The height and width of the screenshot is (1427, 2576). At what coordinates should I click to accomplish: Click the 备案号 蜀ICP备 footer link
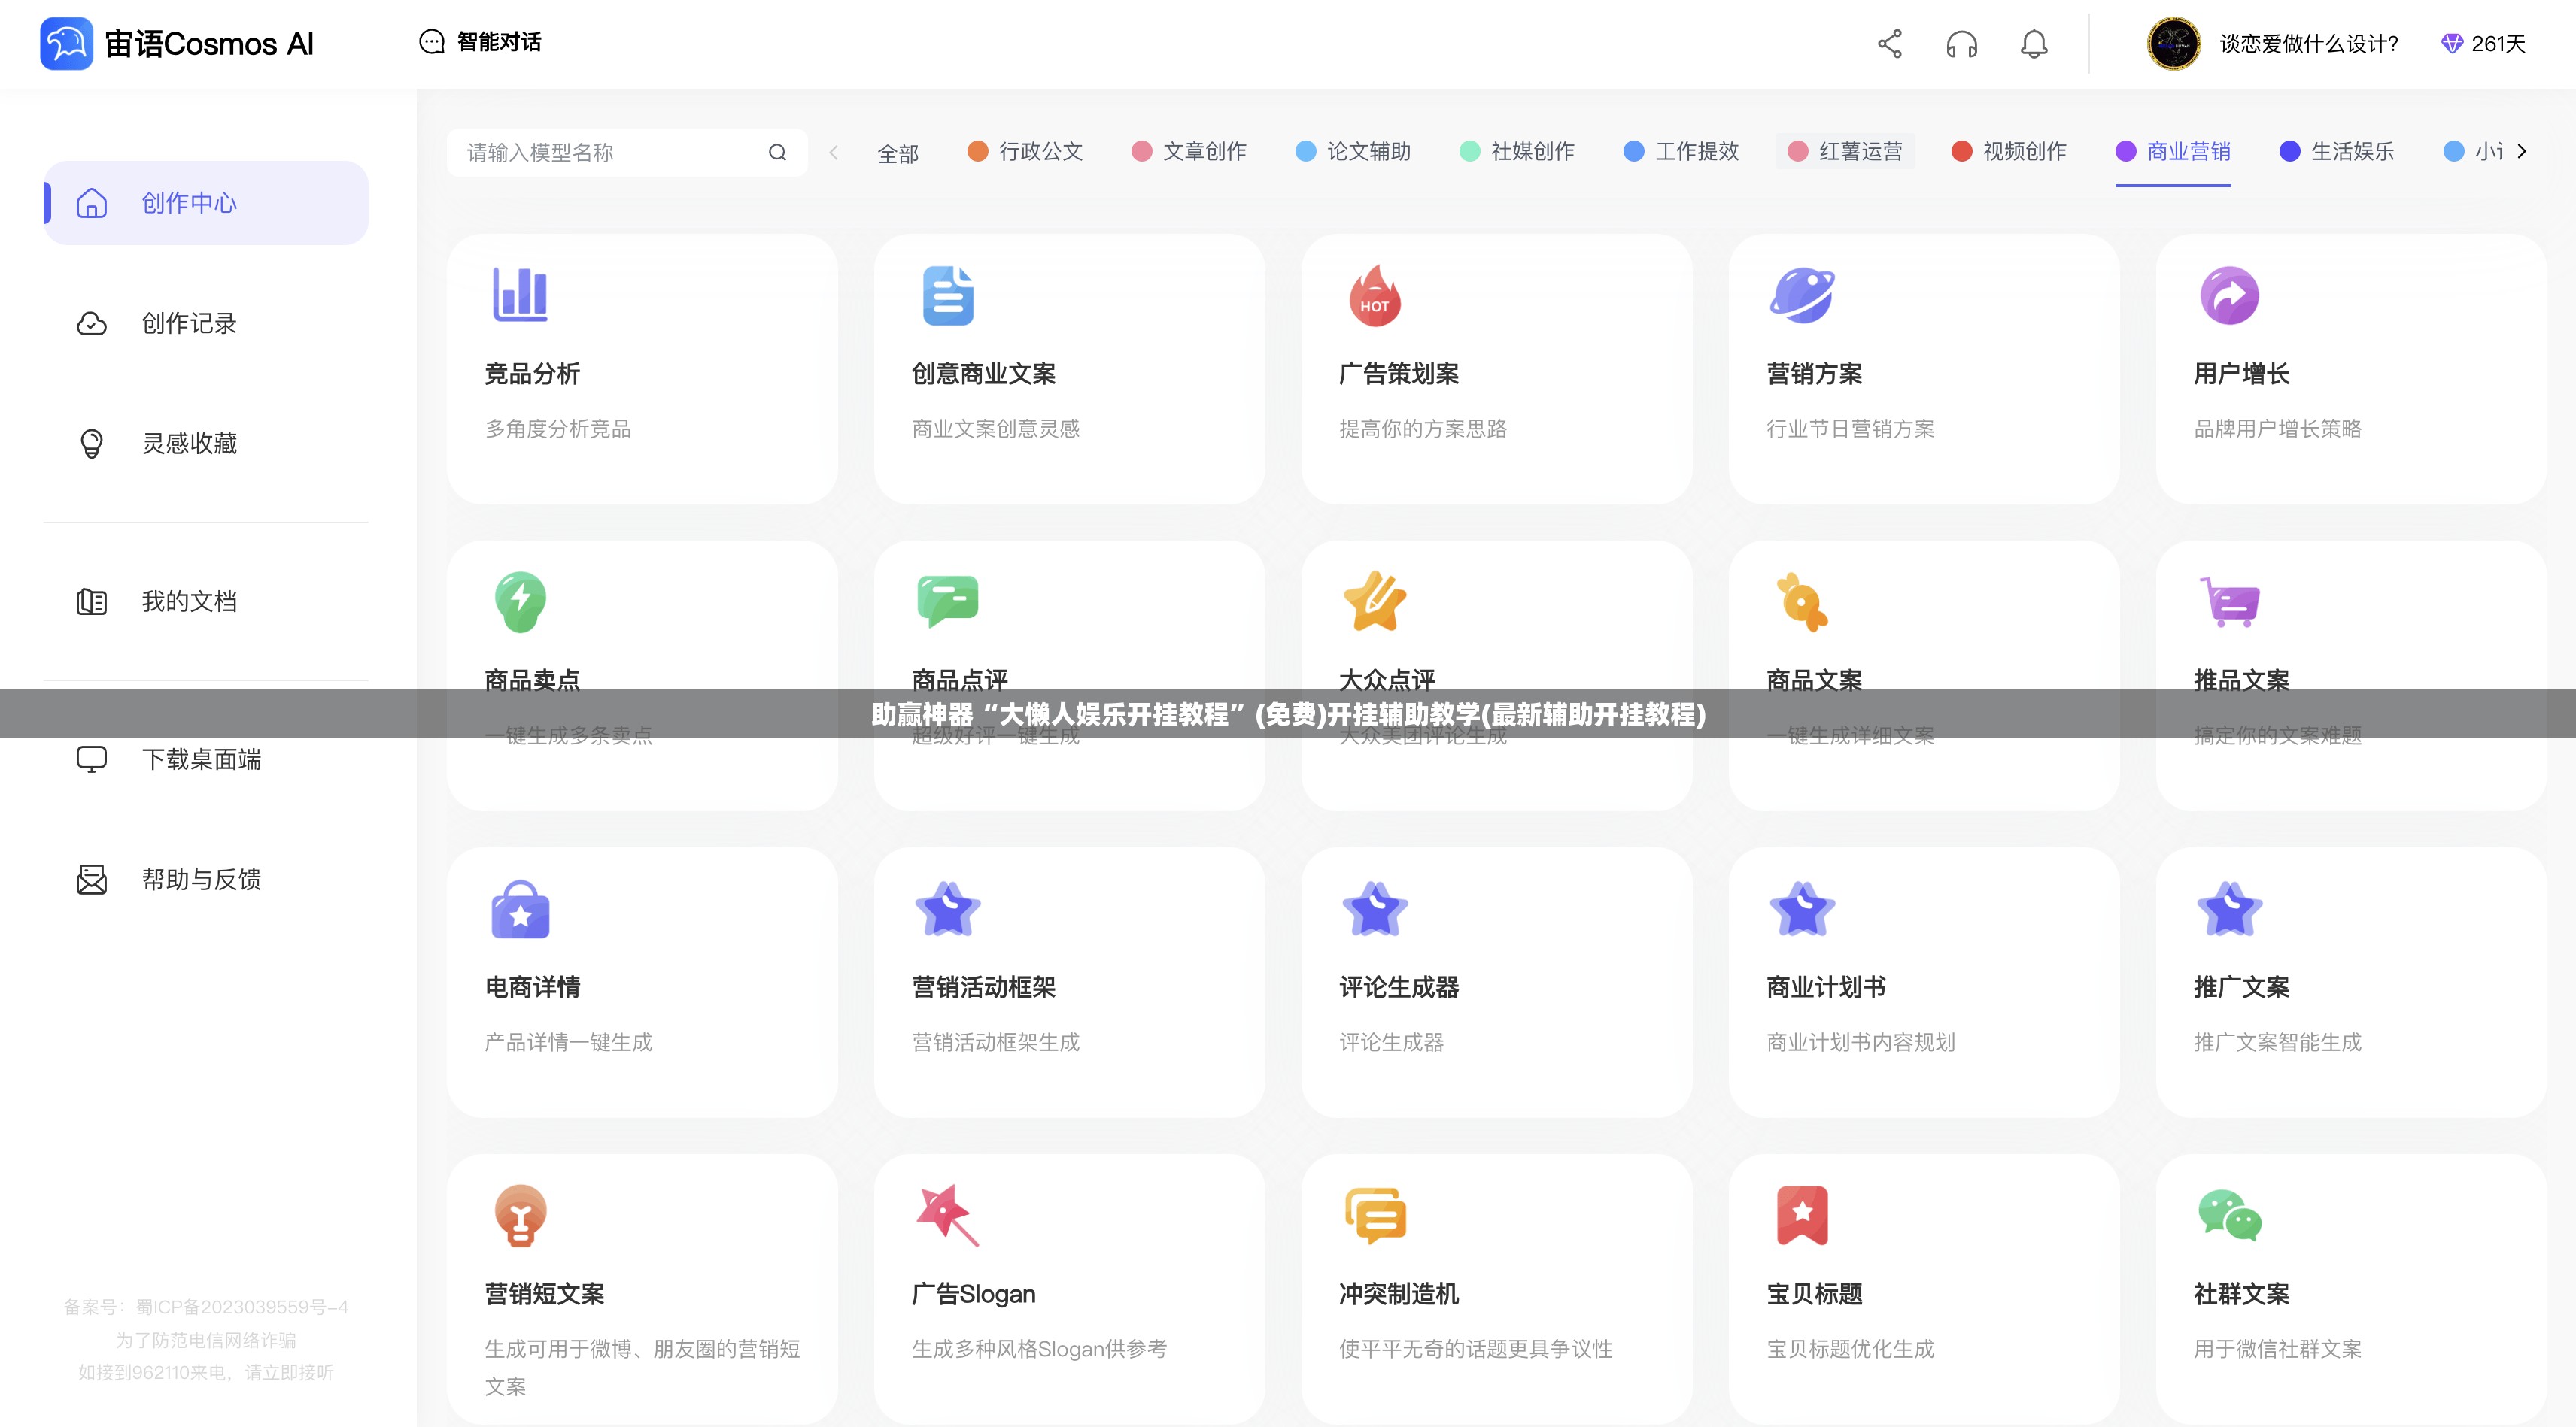tap(206, 1307)
